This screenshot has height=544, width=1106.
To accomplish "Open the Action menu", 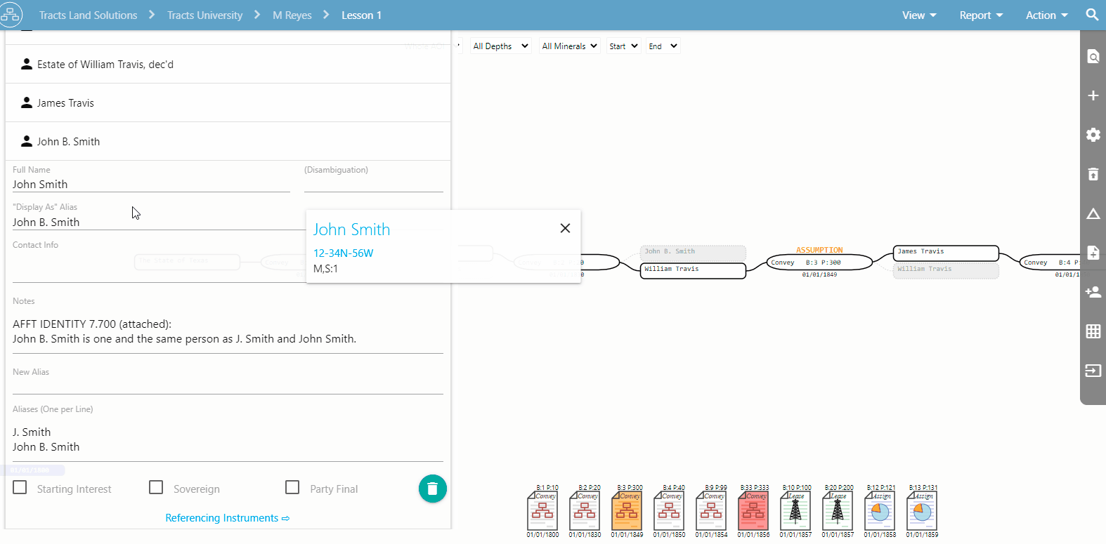I will click(x=1046, y=15).
